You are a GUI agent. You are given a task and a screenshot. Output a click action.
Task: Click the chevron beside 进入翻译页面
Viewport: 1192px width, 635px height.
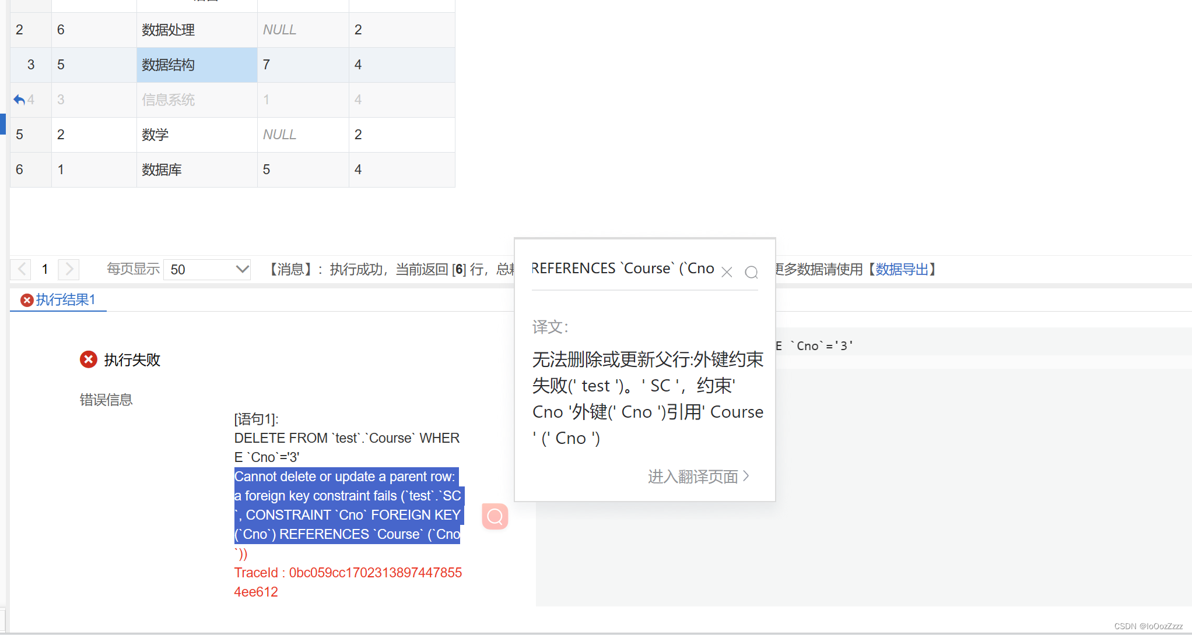pos(746,477)
